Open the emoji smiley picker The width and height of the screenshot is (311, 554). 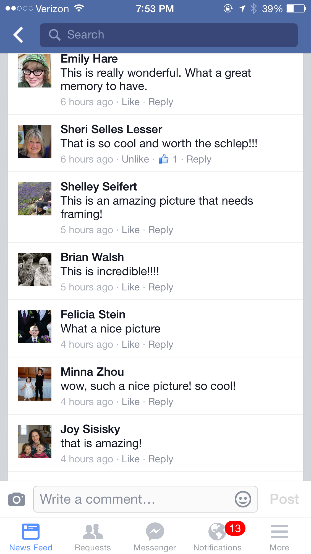coord(243,499)
